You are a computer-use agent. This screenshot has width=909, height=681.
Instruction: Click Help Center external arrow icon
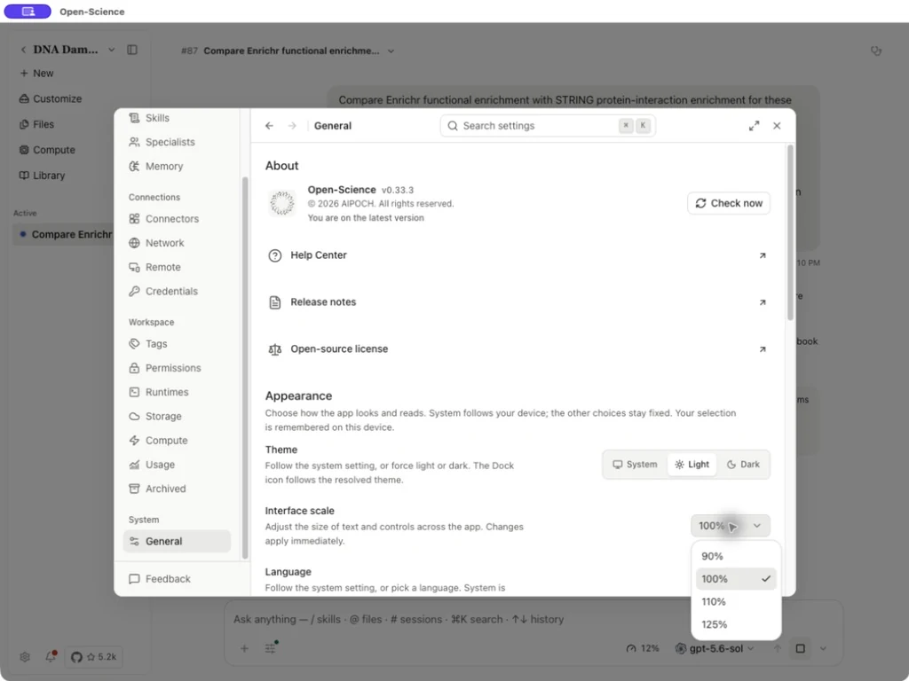click(x=763, y=255)
